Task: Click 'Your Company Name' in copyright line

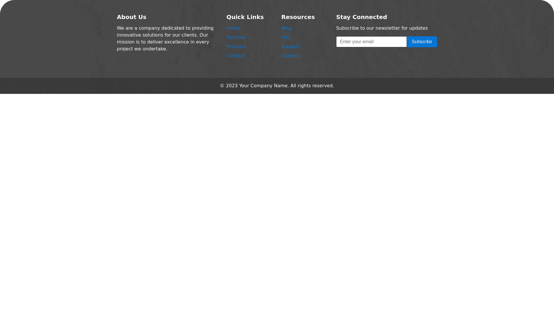Action: 263,86
